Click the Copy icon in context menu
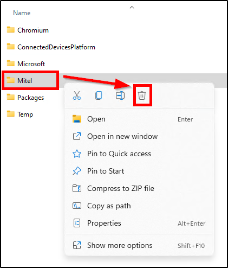This screenshot has width=228, height=268. (x=99, y=95)
